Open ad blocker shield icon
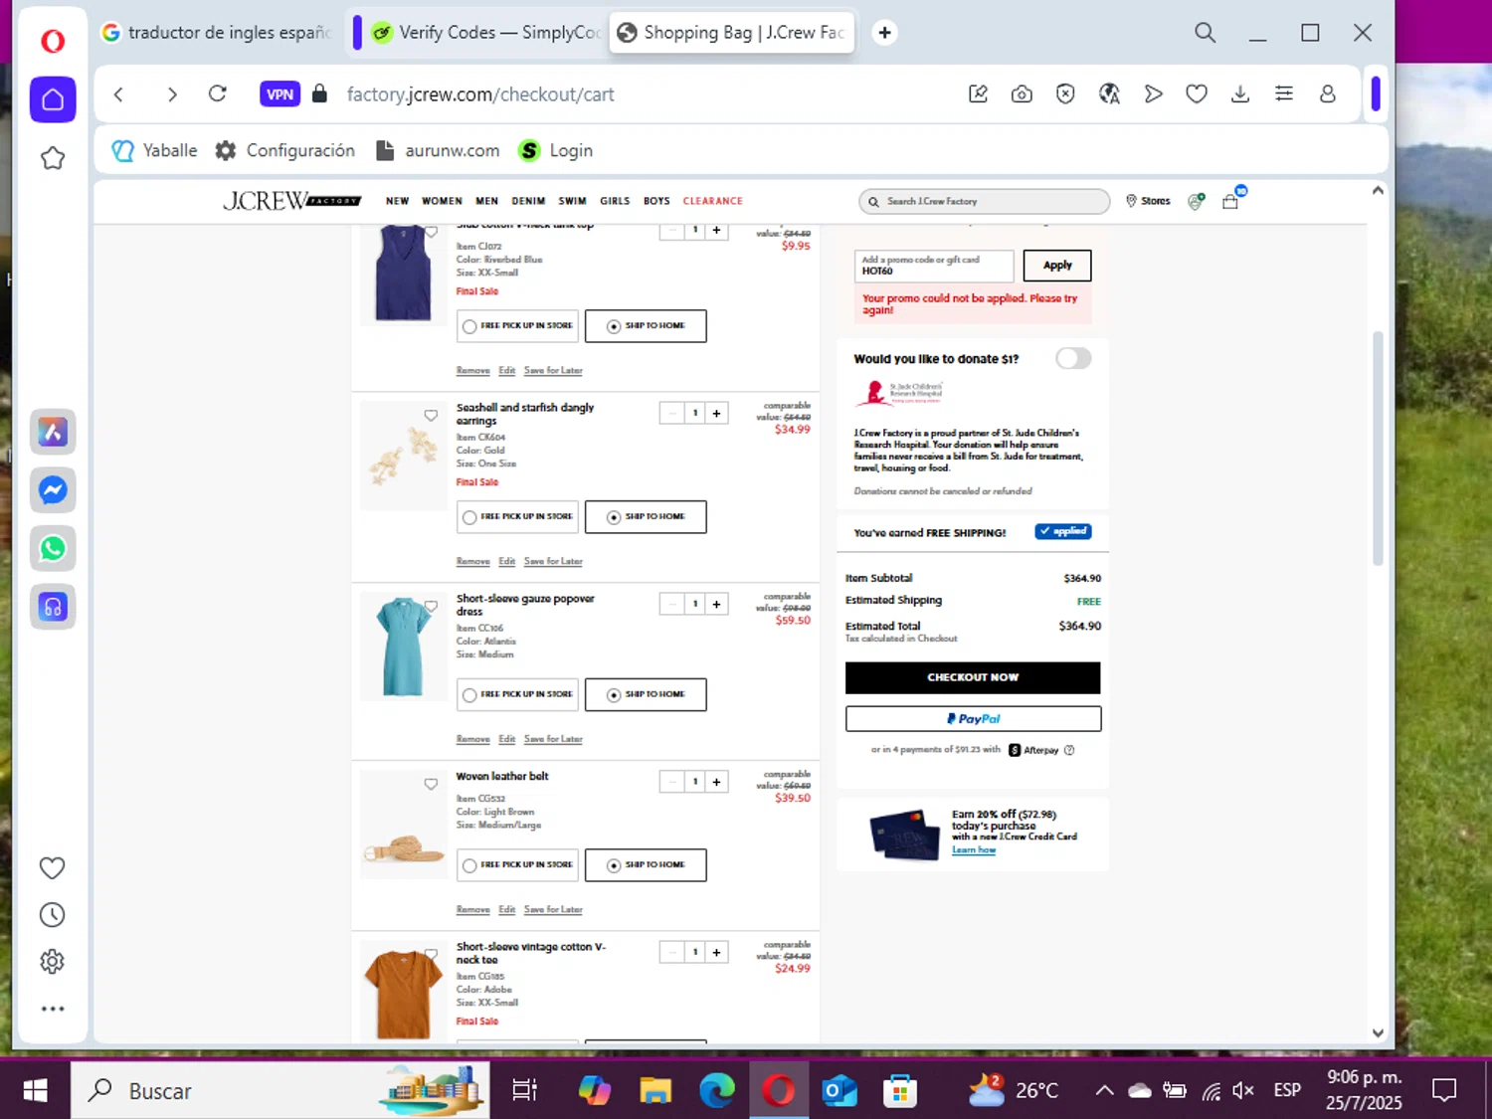1492x1119 pixels. (1065, 94)
